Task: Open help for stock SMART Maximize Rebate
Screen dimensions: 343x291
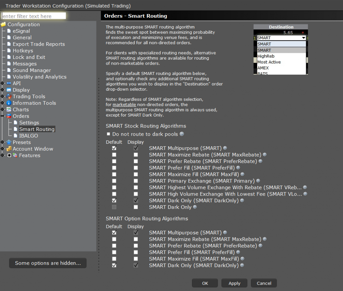Action: point(265,155)
